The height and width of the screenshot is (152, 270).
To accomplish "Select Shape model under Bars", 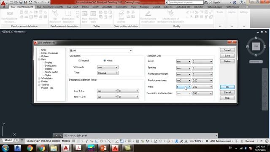I will [x=51, y=72].
